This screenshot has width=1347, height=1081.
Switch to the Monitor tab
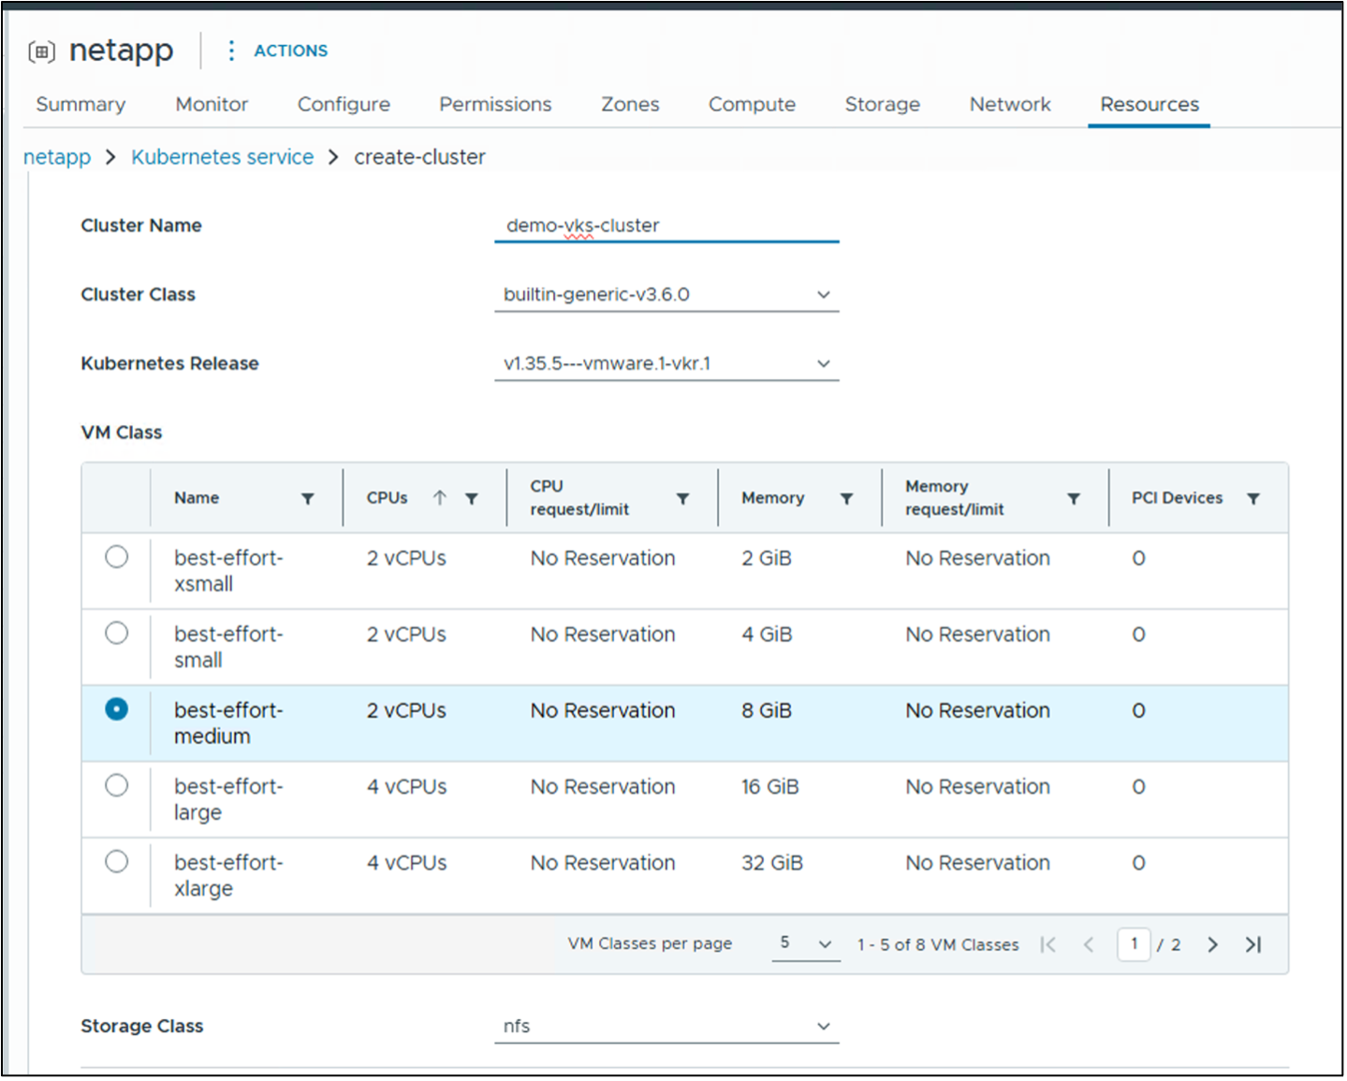(212, 105)
